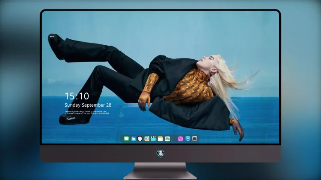Open the green Messages app in the dock
Image resolution: width=321 pixels, height=180 pixels.
126,139
